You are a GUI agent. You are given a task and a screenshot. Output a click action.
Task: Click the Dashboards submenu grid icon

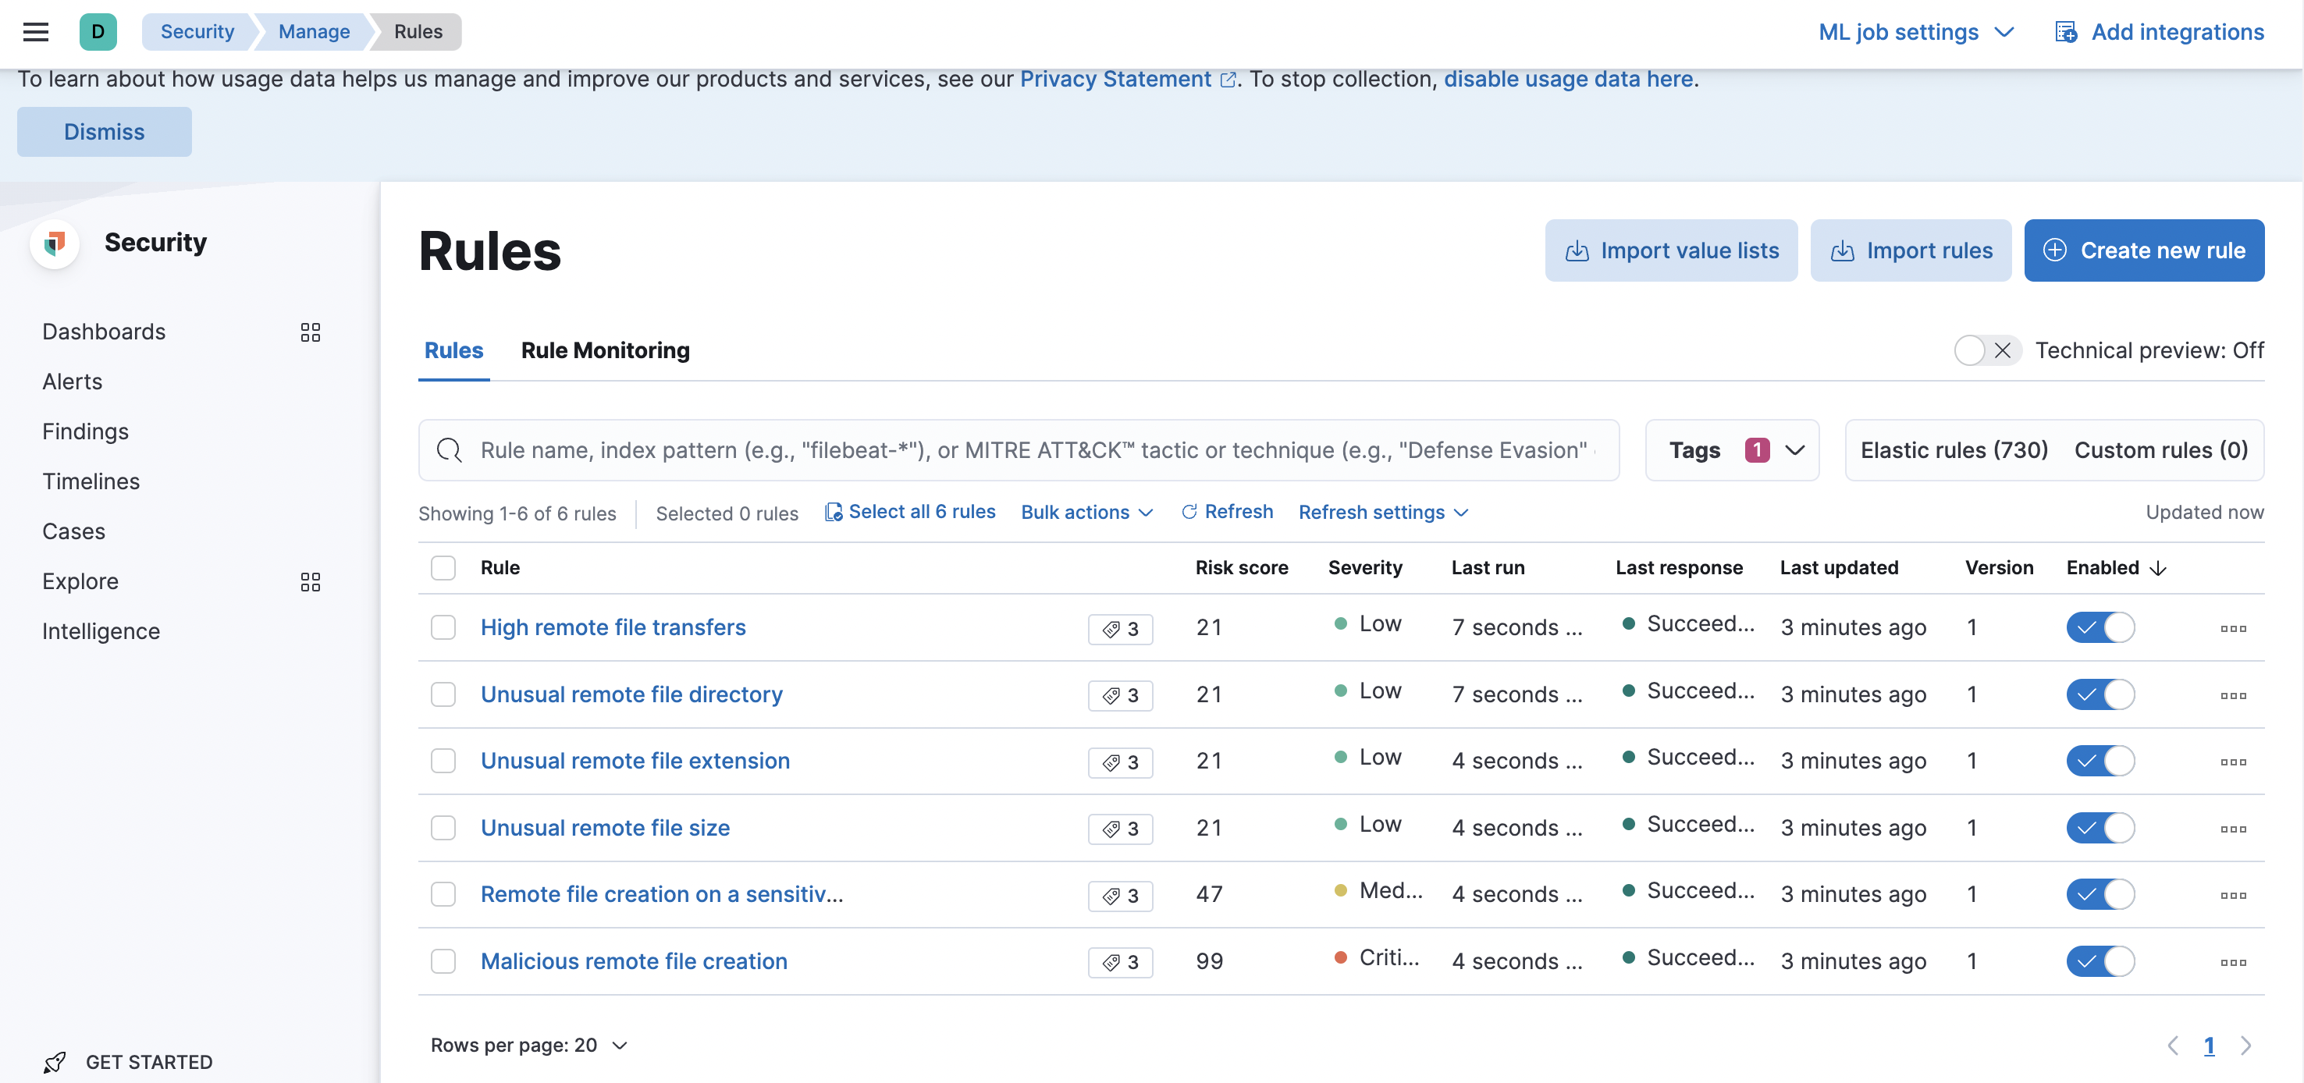[x=311, y=332]
